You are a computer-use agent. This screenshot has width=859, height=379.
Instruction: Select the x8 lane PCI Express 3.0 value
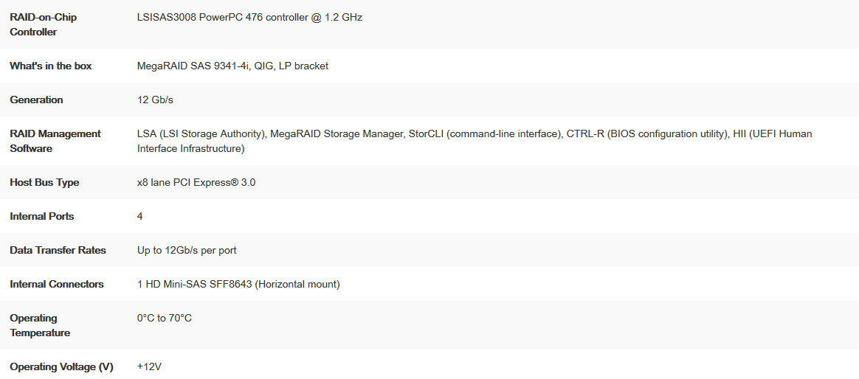click(x=196, y=182)
